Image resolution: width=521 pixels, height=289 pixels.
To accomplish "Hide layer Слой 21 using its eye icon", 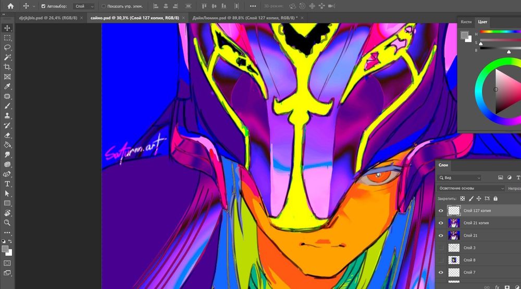I will pos(441,235).
